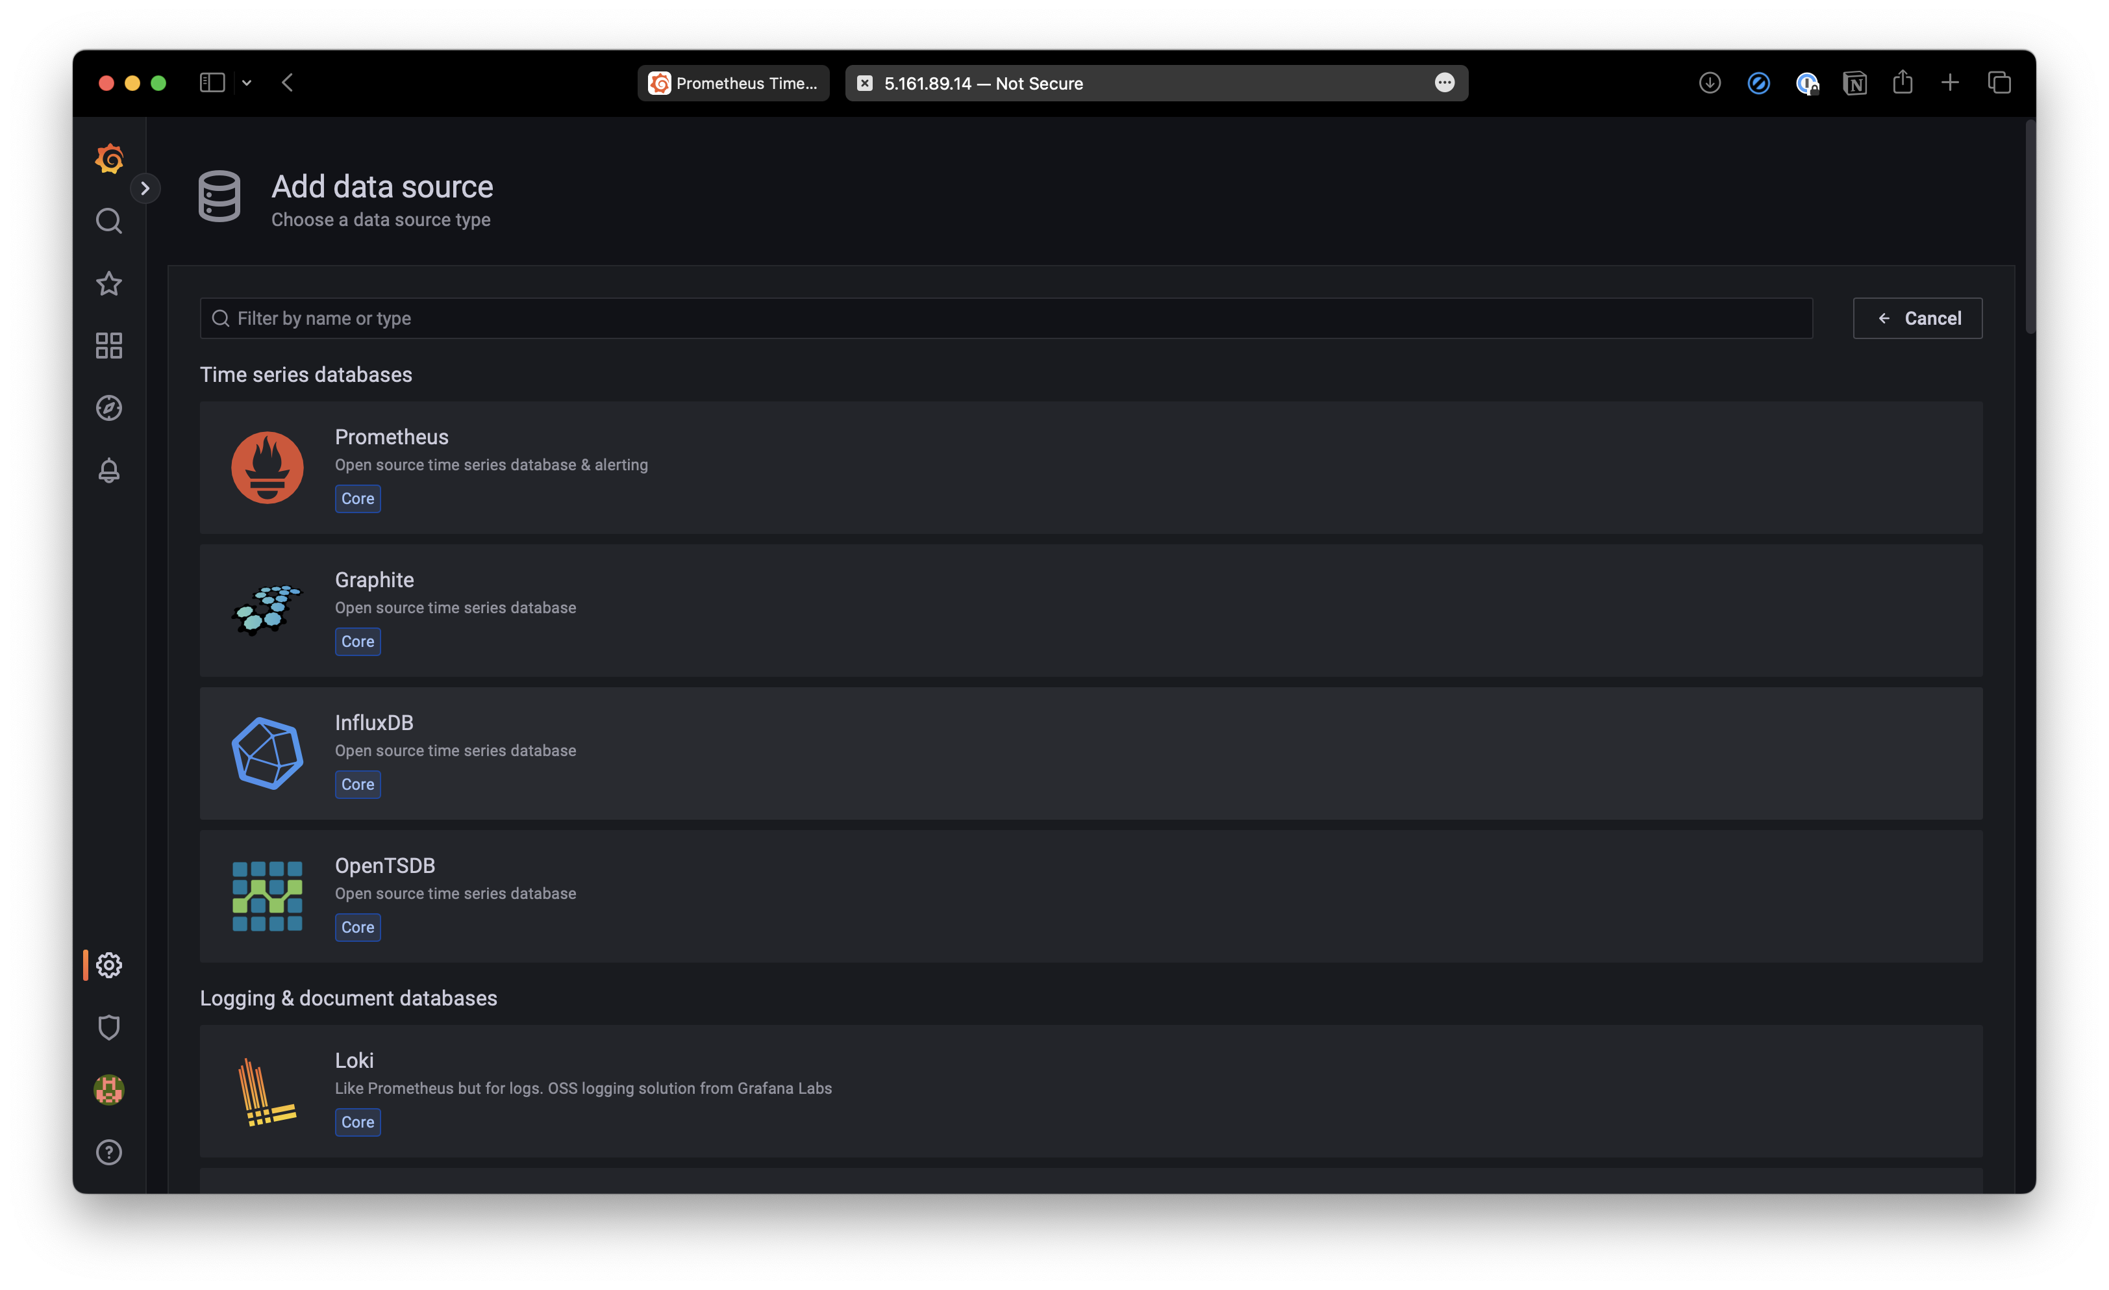2109x1290 pixels.
Task: Click the help question mark icon
Action: point(108,1152)
